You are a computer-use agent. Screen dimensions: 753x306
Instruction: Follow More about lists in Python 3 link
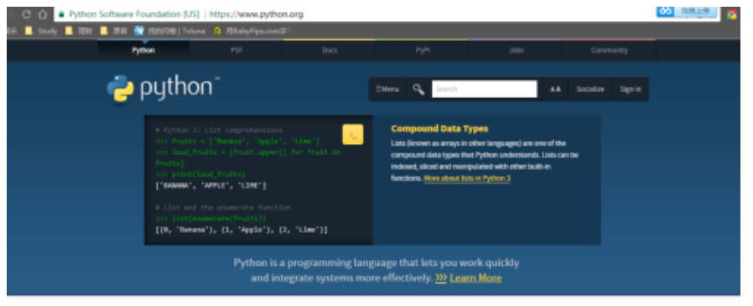[x=467, y=179]
